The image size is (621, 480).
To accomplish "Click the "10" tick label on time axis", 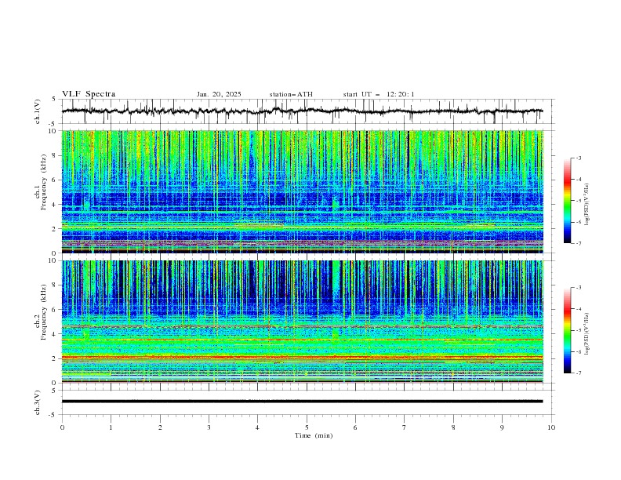I will [551, 427].
